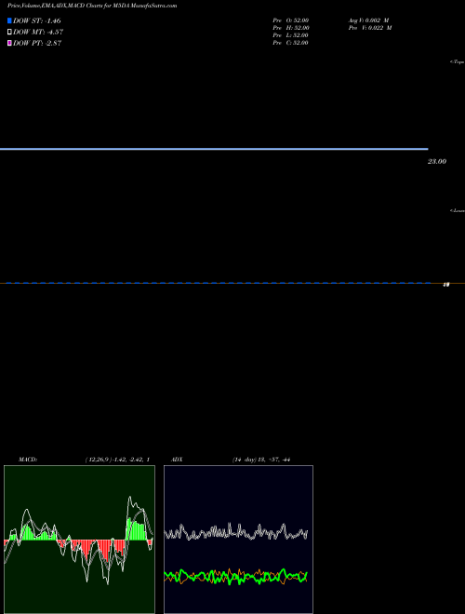This screenshot has height=614, width=465.
Task: Click the magenta DOW PT legend swatch
Action: (x=9, y=43)
